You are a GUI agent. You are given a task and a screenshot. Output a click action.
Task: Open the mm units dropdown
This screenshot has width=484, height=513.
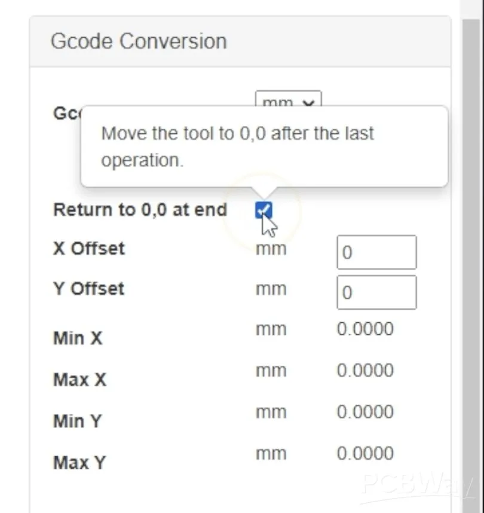click(x=288, y=99)
